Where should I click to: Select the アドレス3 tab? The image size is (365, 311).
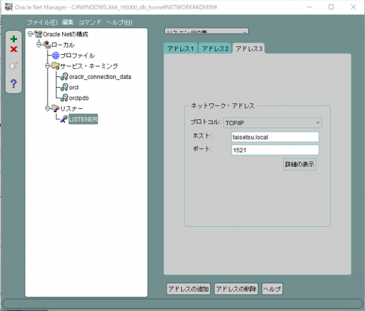point(249,48)
